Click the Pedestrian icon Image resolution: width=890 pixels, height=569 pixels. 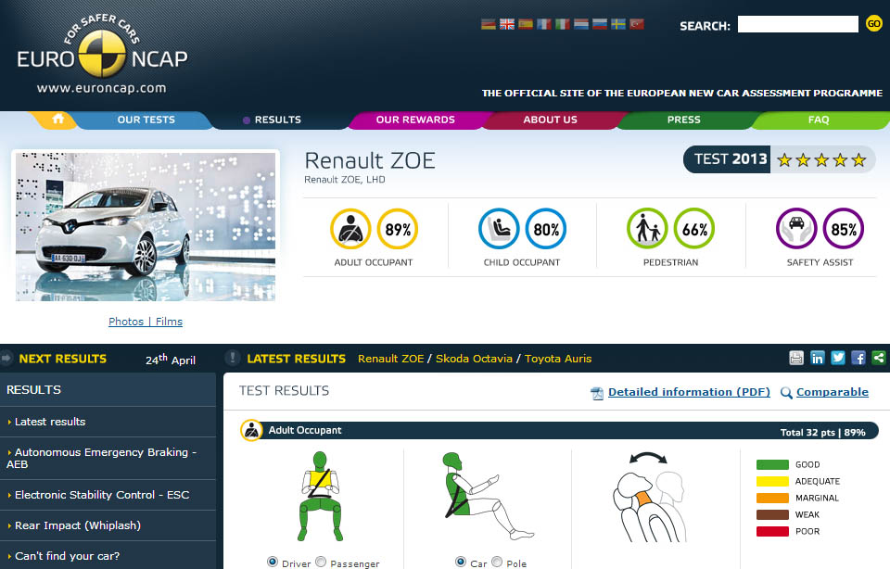(x=647, y=229)
